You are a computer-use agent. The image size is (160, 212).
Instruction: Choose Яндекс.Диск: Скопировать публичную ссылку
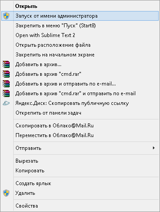click(80, 103)
